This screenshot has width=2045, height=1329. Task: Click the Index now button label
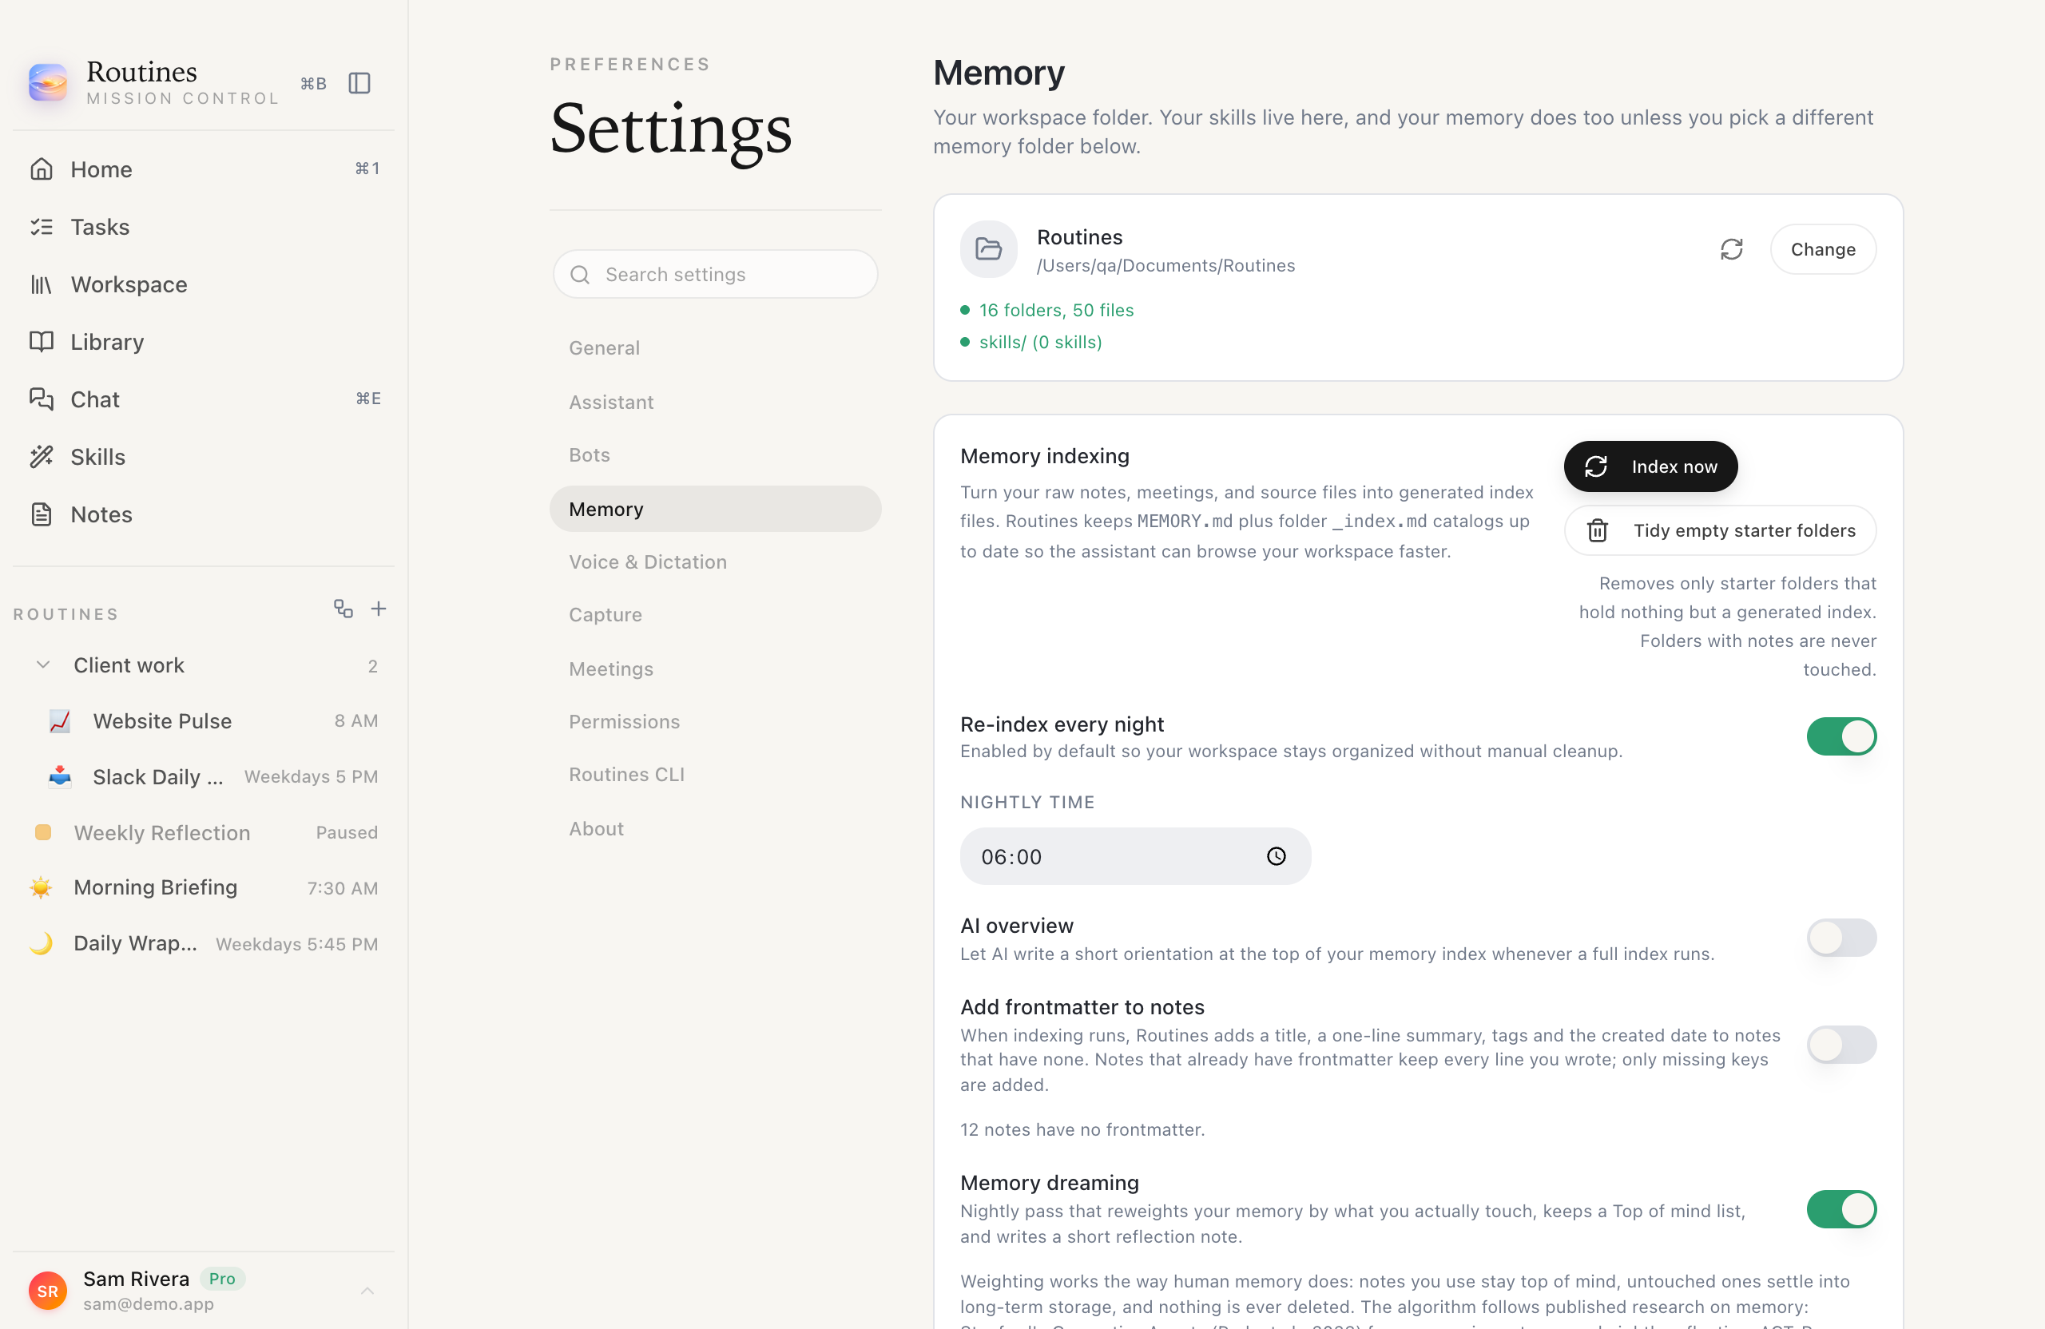pos(1674,466)
